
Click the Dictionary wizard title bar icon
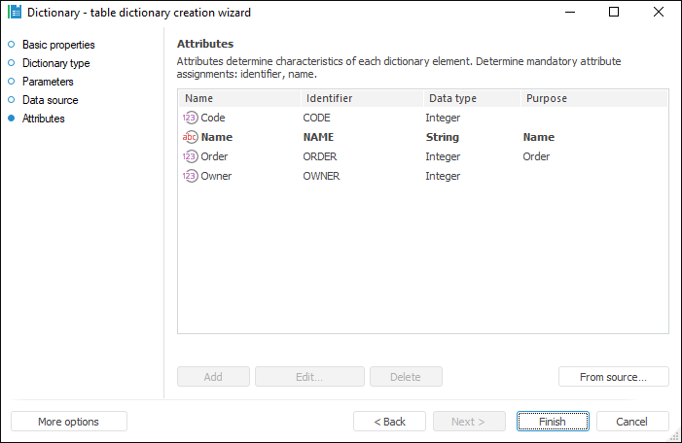14,13
